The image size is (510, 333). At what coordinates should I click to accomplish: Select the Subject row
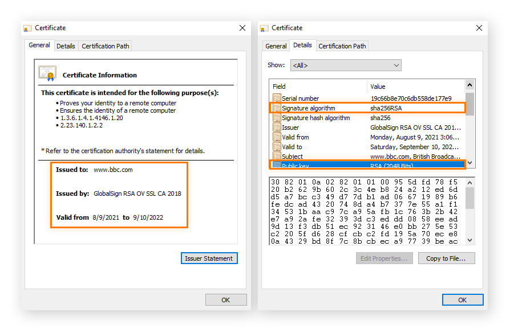(367, 157)
